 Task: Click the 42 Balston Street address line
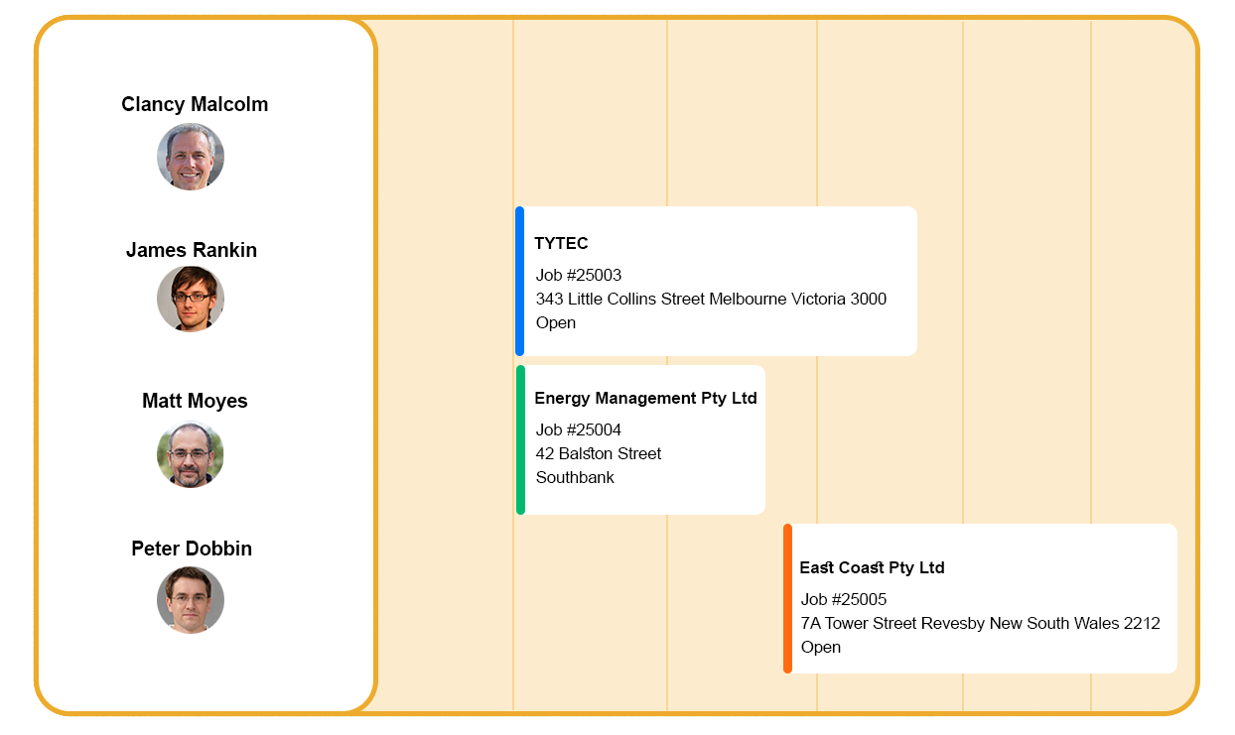599,453
